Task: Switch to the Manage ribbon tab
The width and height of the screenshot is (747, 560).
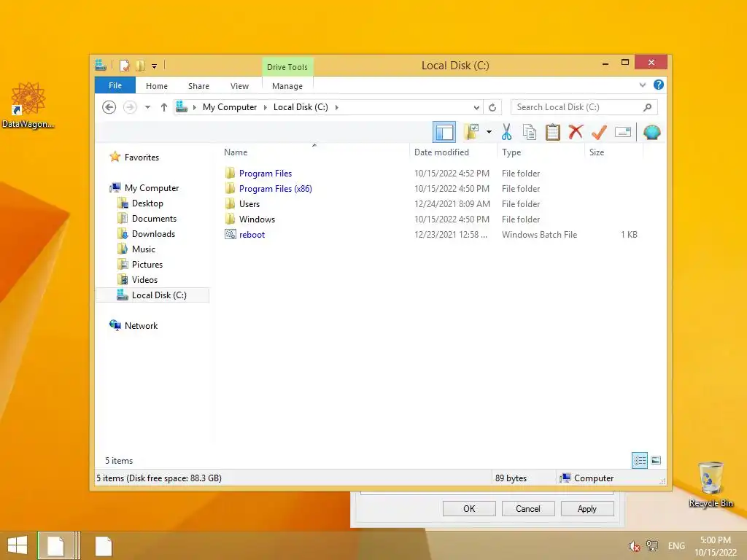Action: tap(287, 86)
